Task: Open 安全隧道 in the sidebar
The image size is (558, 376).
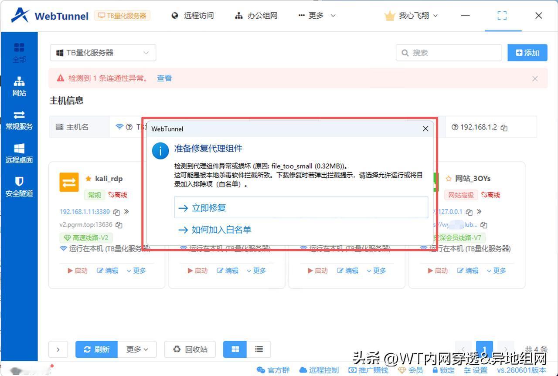Action: pyautogui.click(x=19, y=186)
